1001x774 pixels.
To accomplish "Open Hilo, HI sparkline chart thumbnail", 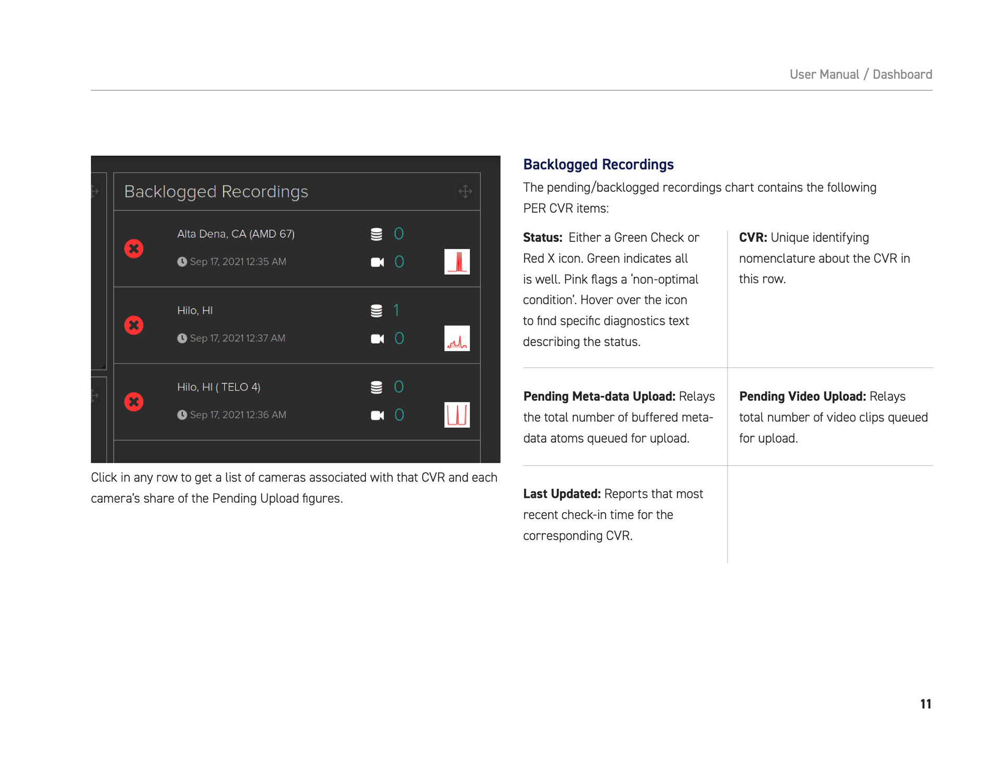I will pyautogui.click(x=457, y=338).
